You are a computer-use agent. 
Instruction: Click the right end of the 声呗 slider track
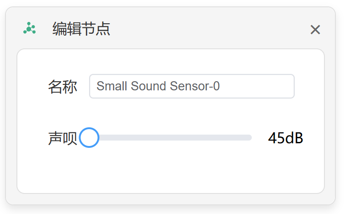[249, 138]
